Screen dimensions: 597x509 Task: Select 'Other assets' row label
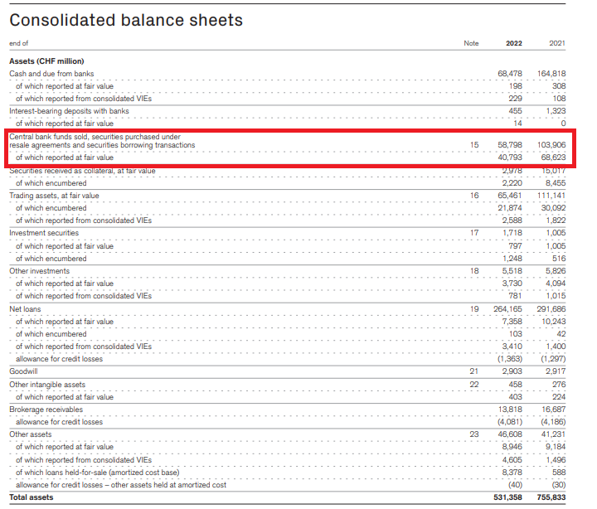pos(31,434)
